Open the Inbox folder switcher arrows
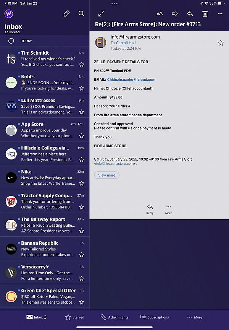Viewport: 229px width, 330px height. point(45,317)
